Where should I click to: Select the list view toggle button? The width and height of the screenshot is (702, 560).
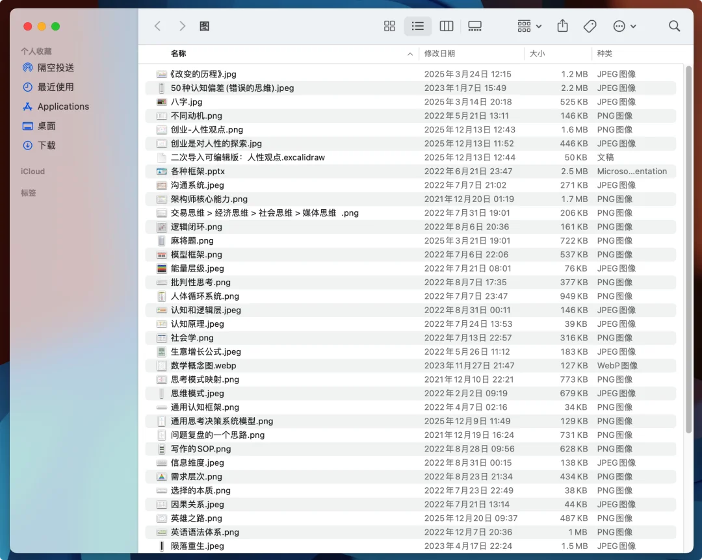coord(418,26)
